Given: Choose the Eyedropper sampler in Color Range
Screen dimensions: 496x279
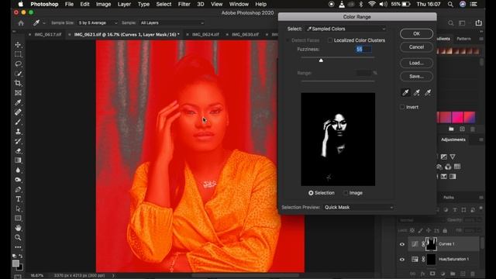Looking at the screenshot, I should (405, 92).
